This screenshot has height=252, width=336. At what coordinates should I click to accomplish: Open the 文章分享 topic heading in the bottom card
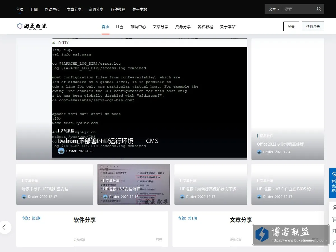point(241,220)
